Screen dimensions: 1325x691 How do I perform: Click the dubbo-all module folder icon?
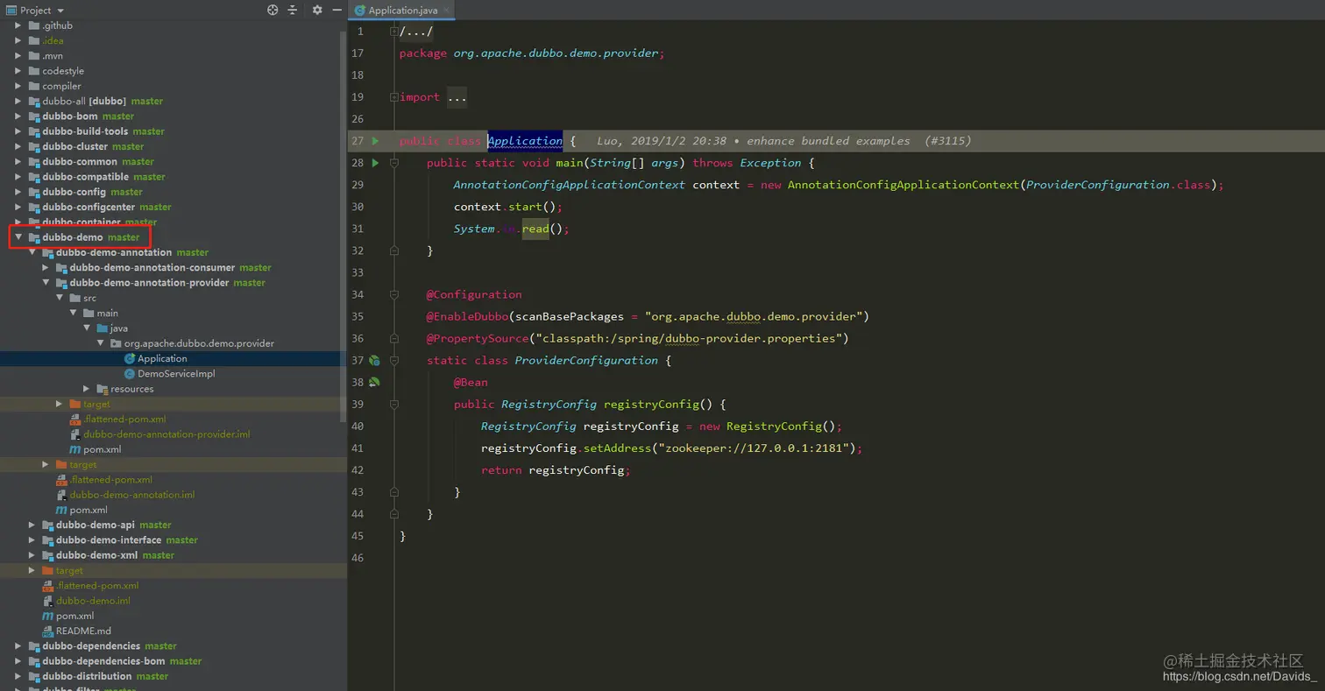[34, 102]
